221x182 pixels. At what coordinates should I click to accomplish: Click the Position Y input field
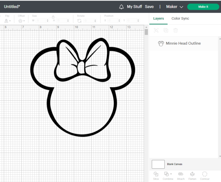[132, 20]
